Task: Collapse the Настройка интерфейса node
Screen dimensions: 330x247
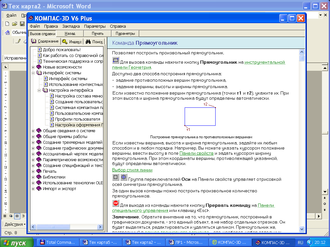Action: pyautogui.click(x=39, y=90)
